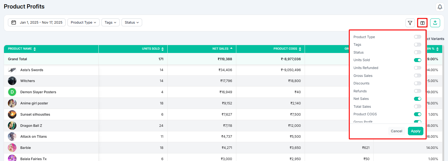This screenshot has width=448, height=161.
Task: Expand the Product Type filter dropdown
Action: point(84,22)
